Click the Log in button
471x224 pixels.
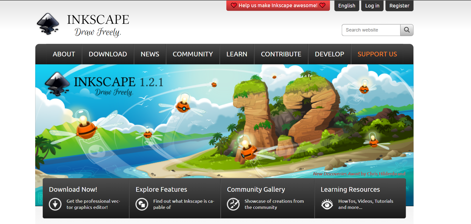pyautogui.click(x=372, y=6)
